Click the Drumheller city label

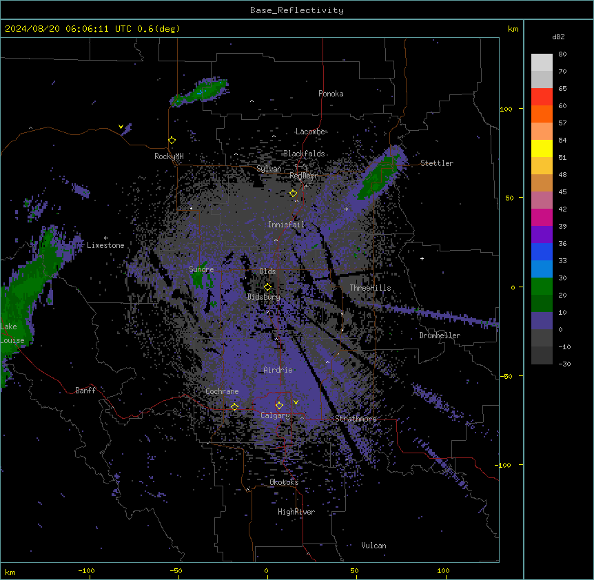[x=440, y=335]
